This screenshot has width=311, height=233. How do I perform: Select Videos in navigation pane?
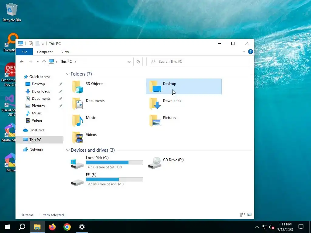pos(37,120)
